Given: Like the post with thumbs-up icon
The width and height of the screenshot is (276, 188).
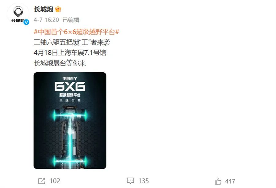Looking at the screenshot, I should tap(218, 181).
